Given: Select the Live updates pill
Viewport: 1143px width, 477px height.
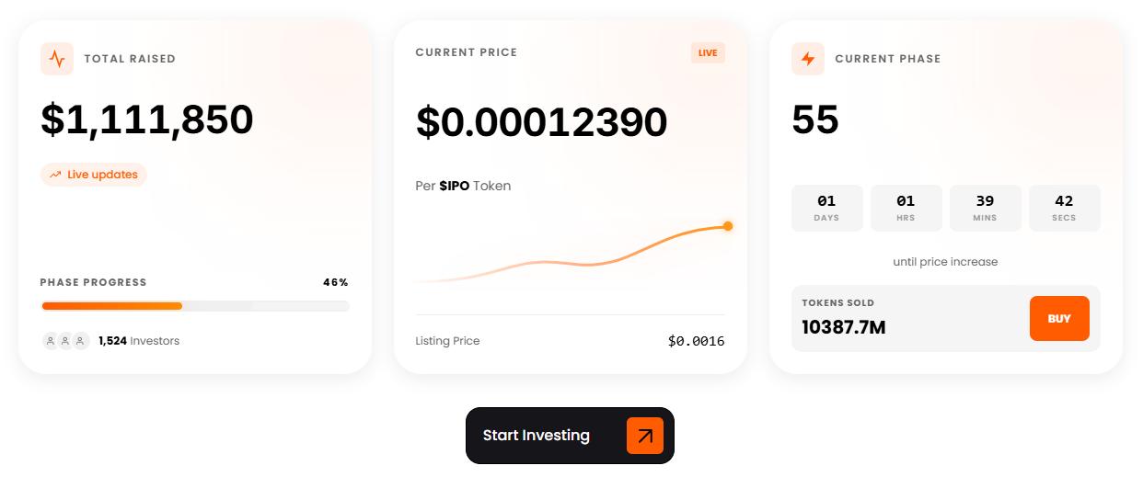Looking at the screenshot, I should tap(94, 175).
